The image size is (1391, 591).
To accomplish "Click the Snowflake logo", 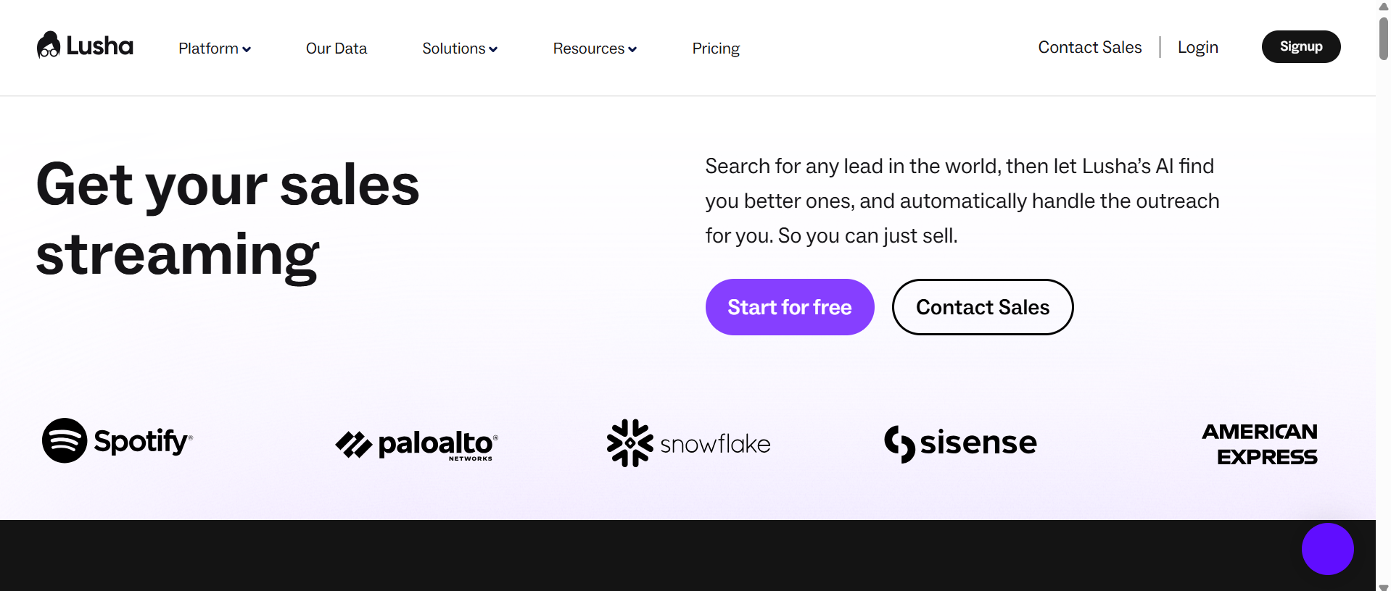I will (688, 443).
